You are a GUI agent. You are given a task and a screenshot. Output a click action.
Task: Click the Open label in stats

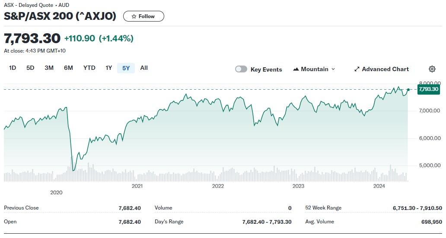[x=10, y=222]
